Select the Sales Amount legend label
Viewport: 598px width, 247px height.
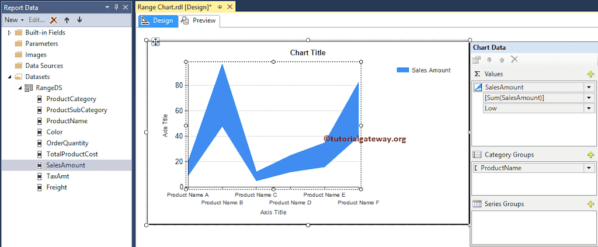[431, 70]
